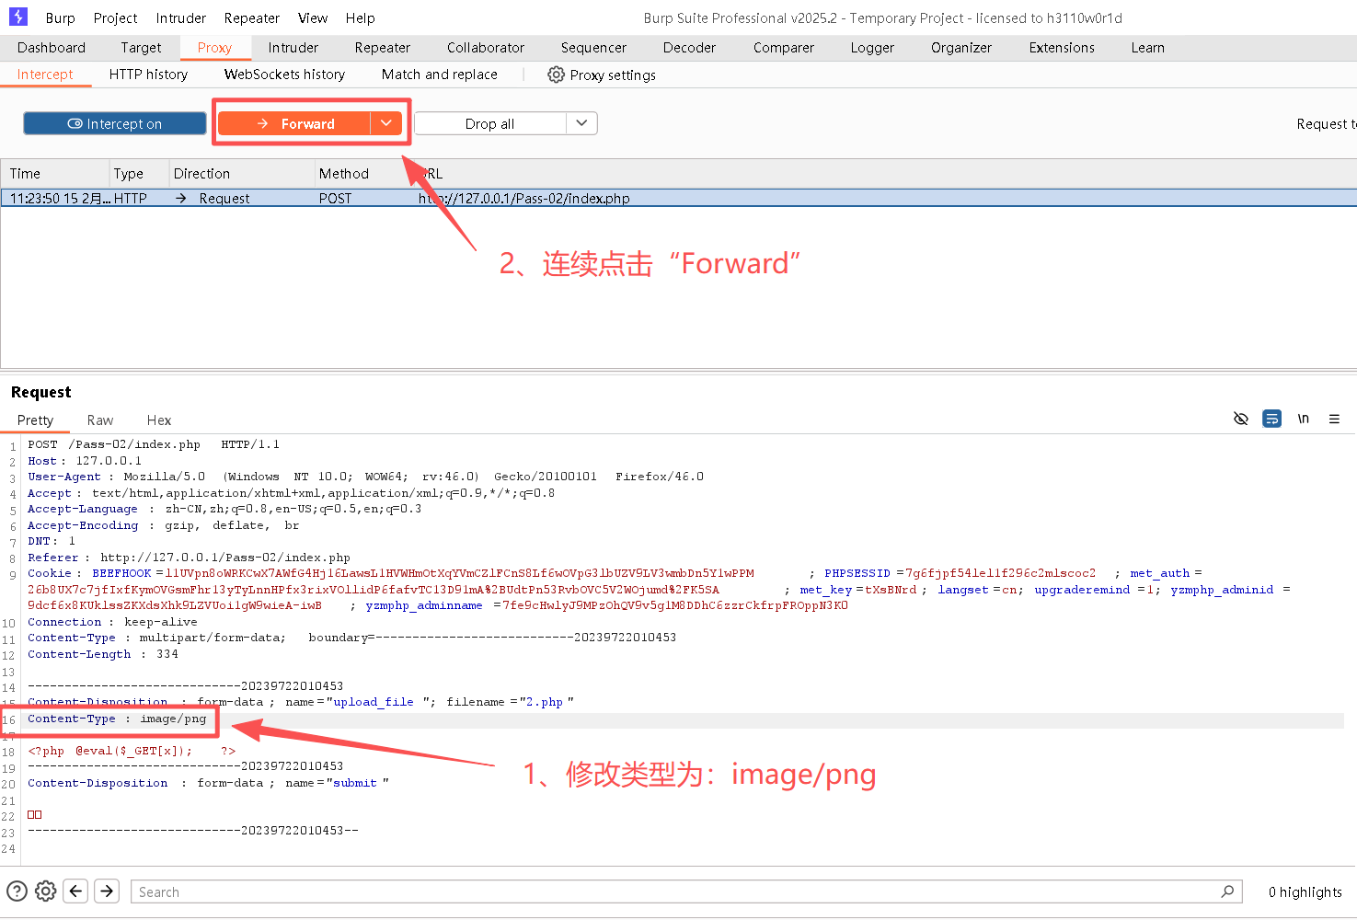Go to previous search match arrow
The height and width of the screenshot is (920, 1357).
[76, 891]
